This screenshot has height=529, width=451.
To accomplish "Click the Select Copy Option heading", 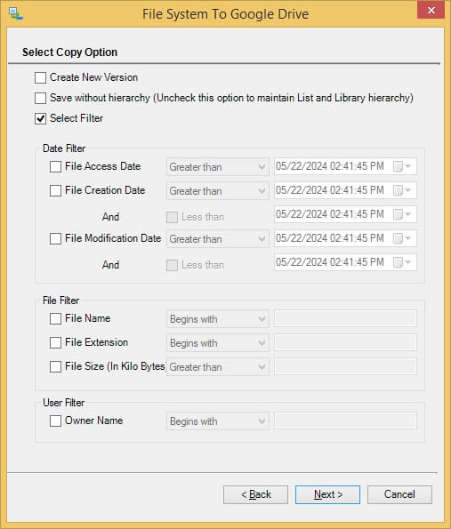I will pos(70,52).
